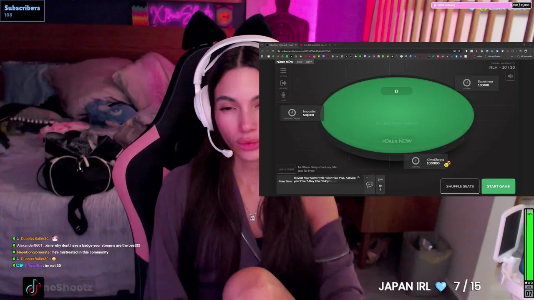
Task: Mute table sound with the speaker icon
Action: click(510, 76)
